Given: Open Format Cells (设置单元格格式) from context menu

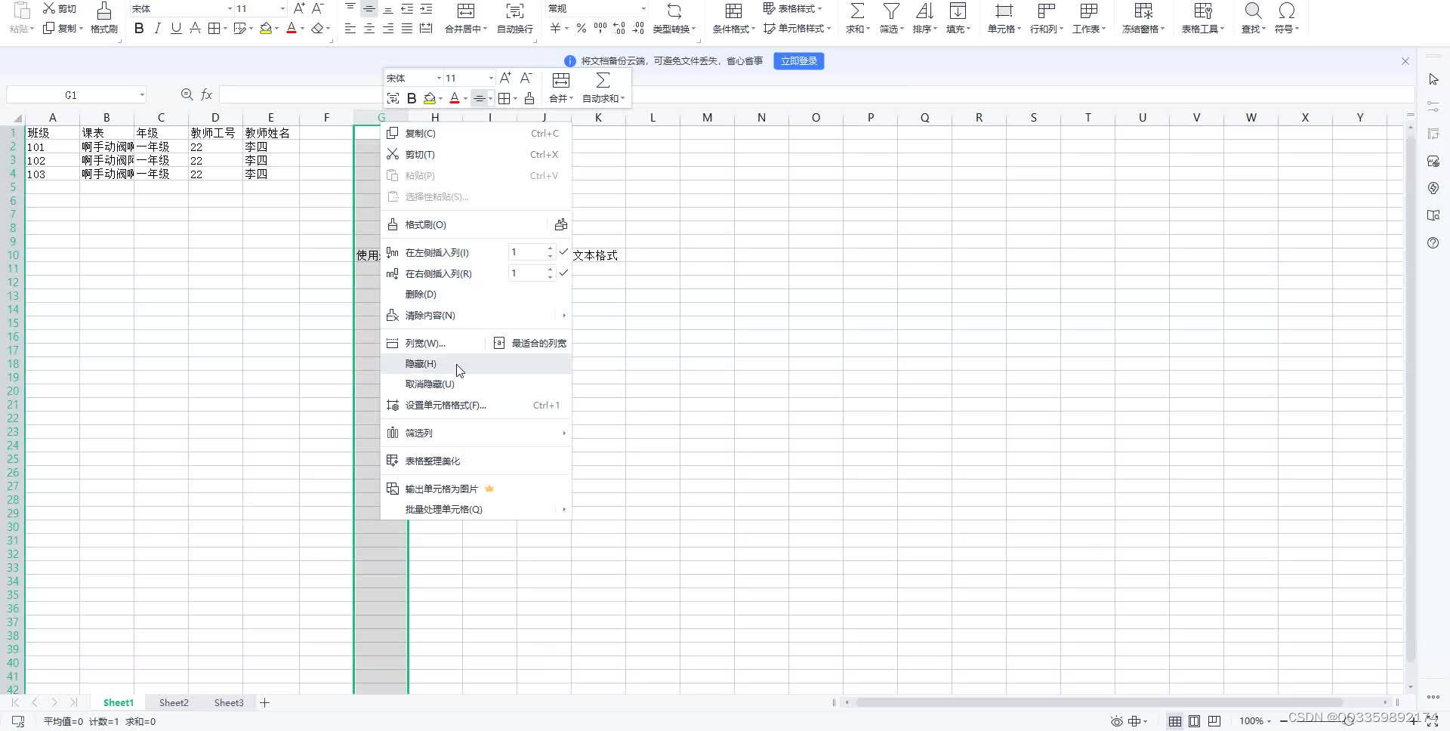Looking at the screenshot, I should (476, 406).
